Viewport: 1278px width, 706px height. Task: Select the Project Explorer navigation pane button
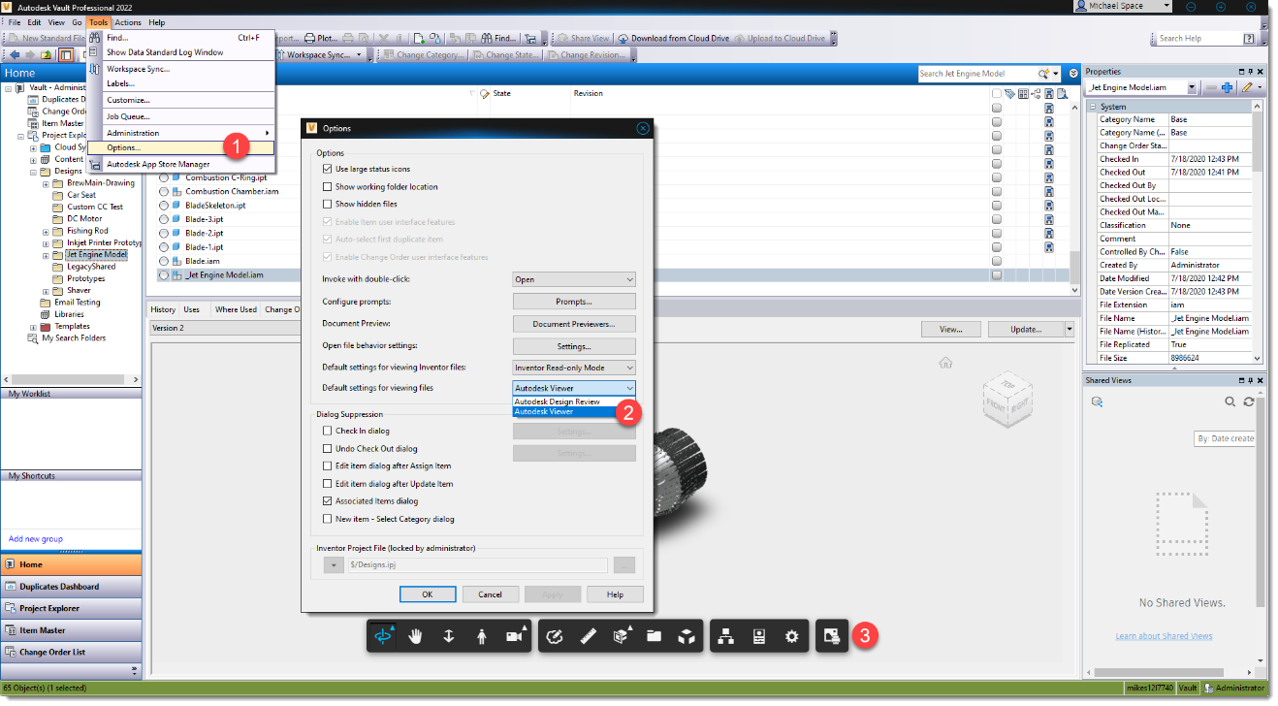(71, 608)
